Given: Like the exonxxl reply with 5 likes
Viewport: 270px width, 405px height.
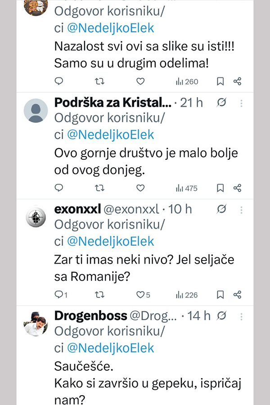Looking at the screenshot, I should [140, 295].
